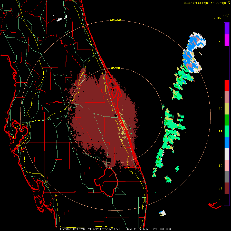Click the RF purple legend color block
This screenshot has width=231, height=231.
click(x=227, y=29)
